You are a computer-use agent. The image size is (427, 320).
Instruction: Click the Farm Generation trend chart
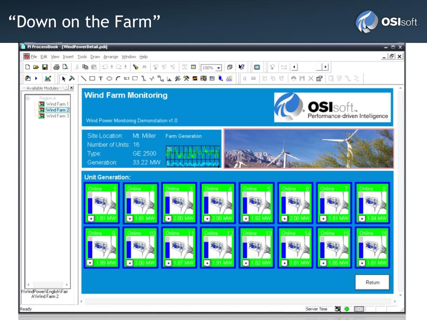click(x=193, y=156)
